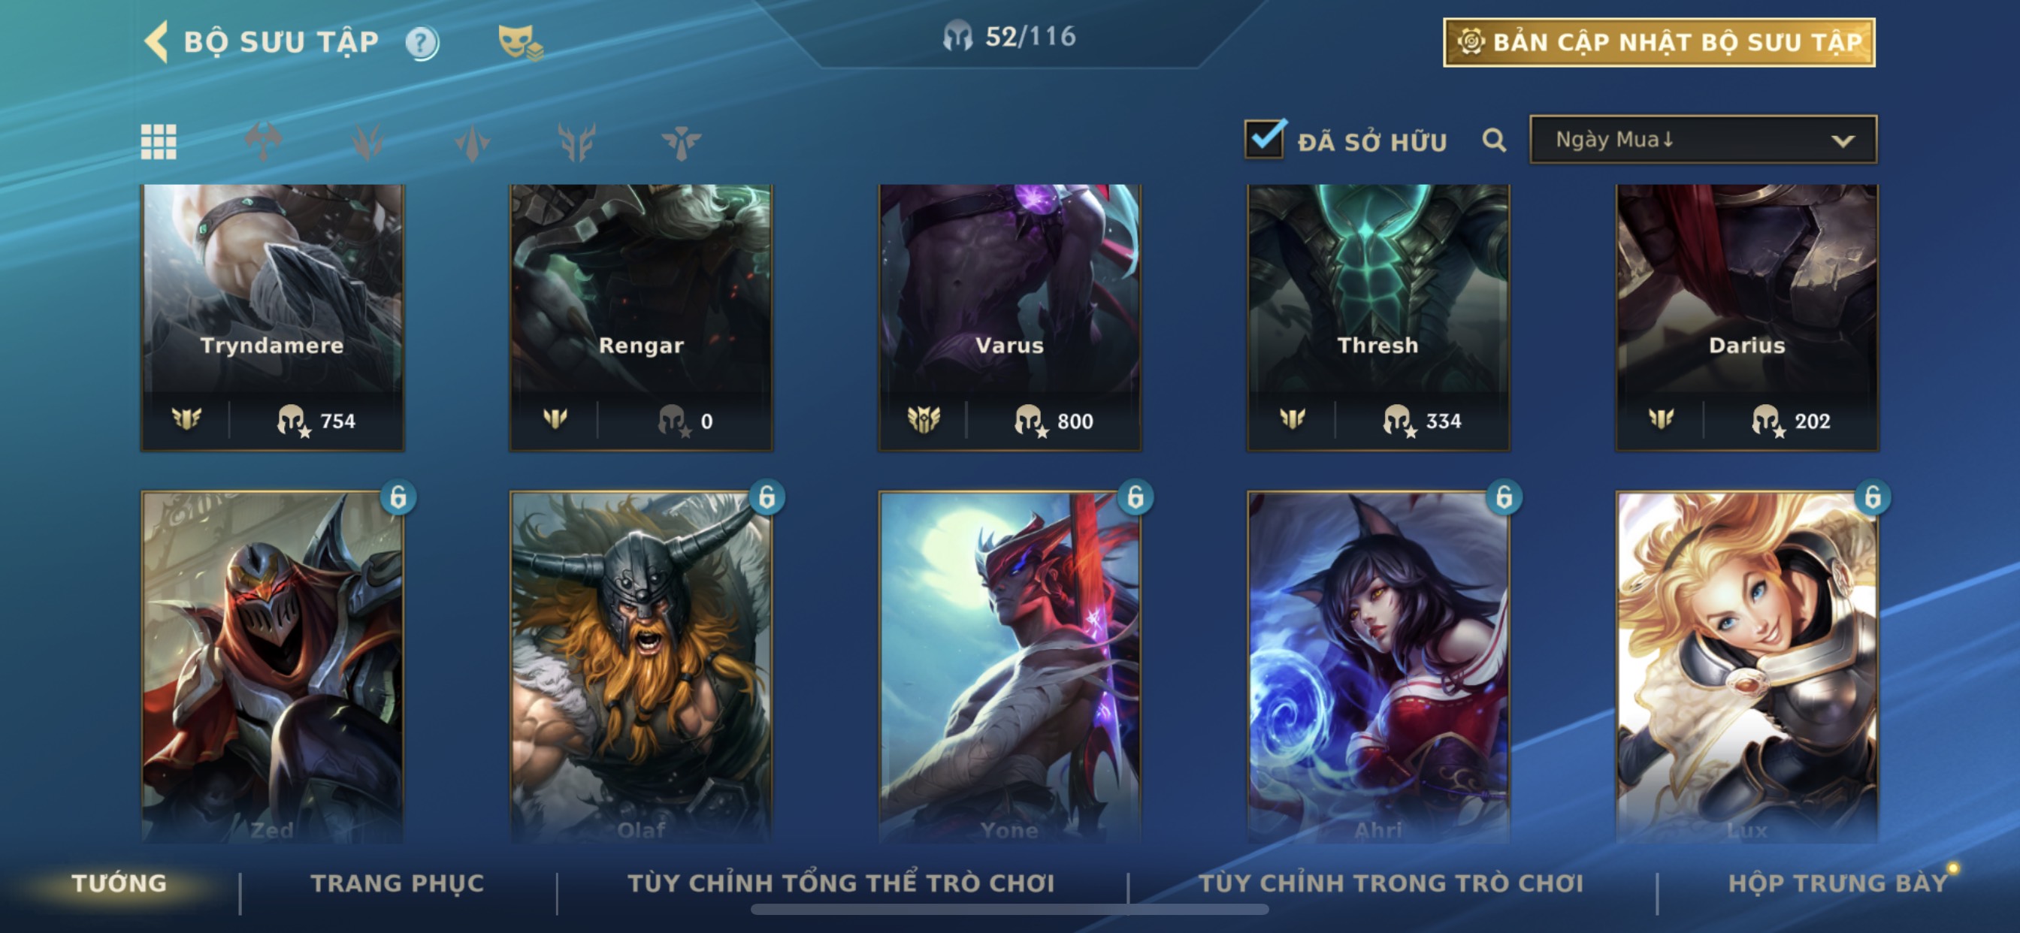This screenshot has height=933, width=2020.
Task: Open the help question mark icon
Action: [x=422, y=42]
